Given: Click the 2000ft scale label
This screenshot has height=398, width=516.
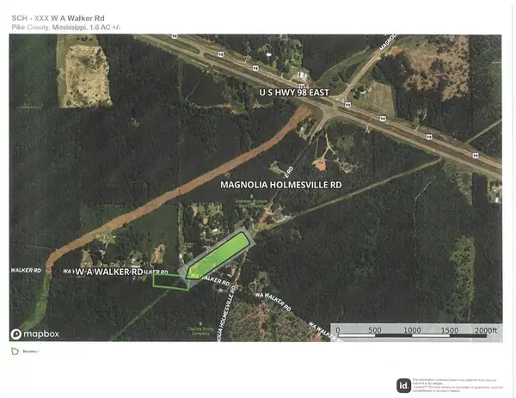Looking at the screenshot, I should [484, 330].
